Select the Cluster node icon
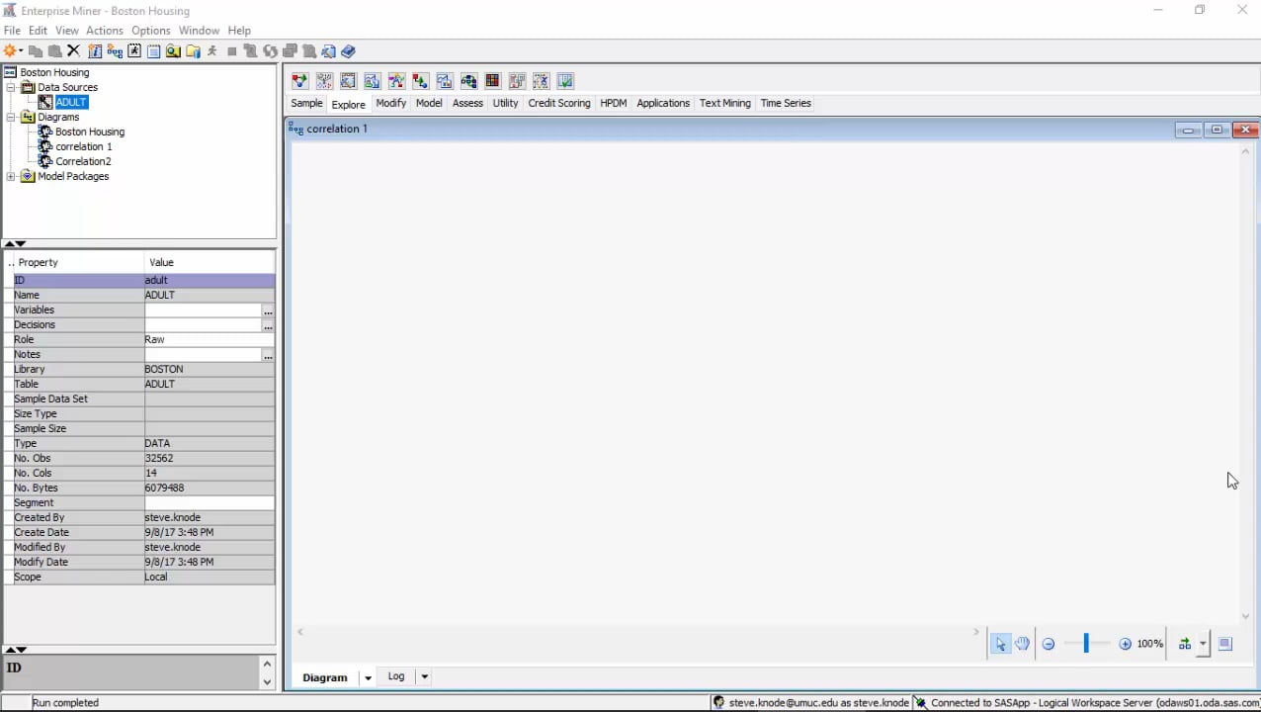The height and width of the screenshot is (712, 1261). point(324,81)
